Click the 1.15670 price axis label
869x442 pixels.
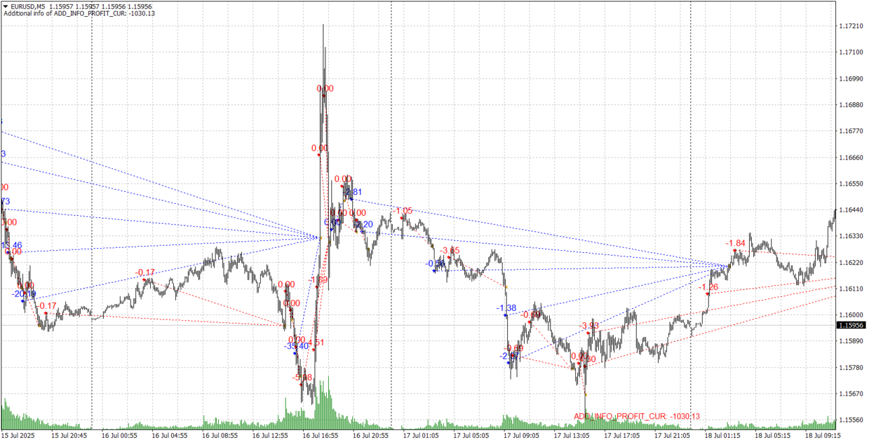click(851, 394)
